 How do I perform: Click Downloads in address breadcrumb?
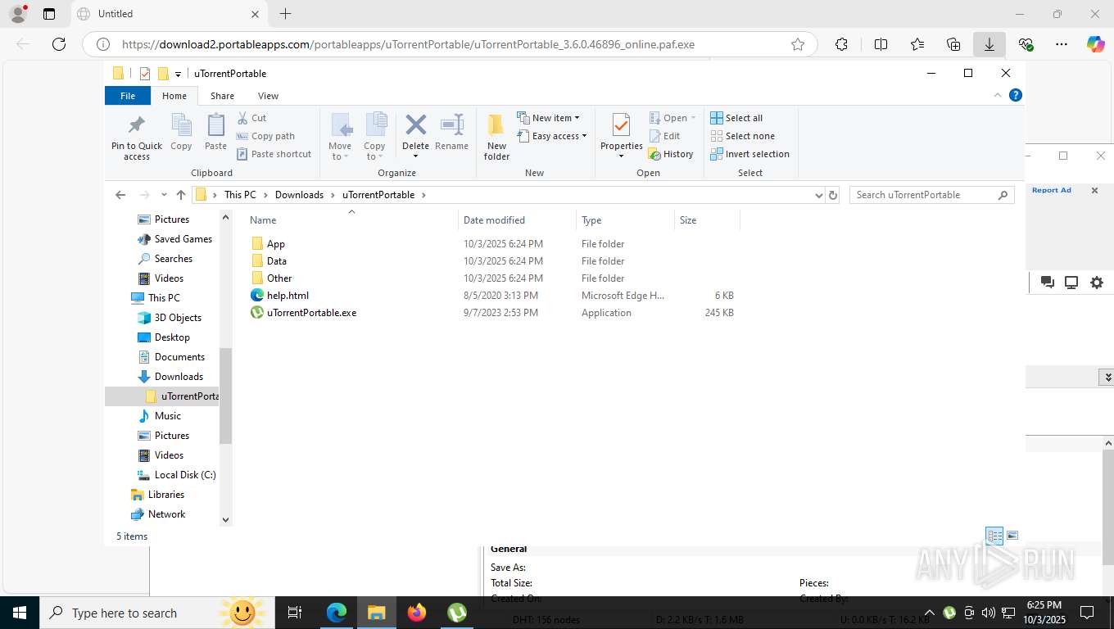point(299,195)
